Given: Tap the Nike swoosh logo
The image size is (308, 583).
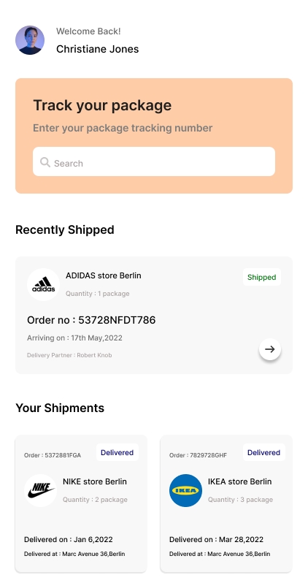Looking at the screenshot, I should pyautogui.click(x=40, y=490).
